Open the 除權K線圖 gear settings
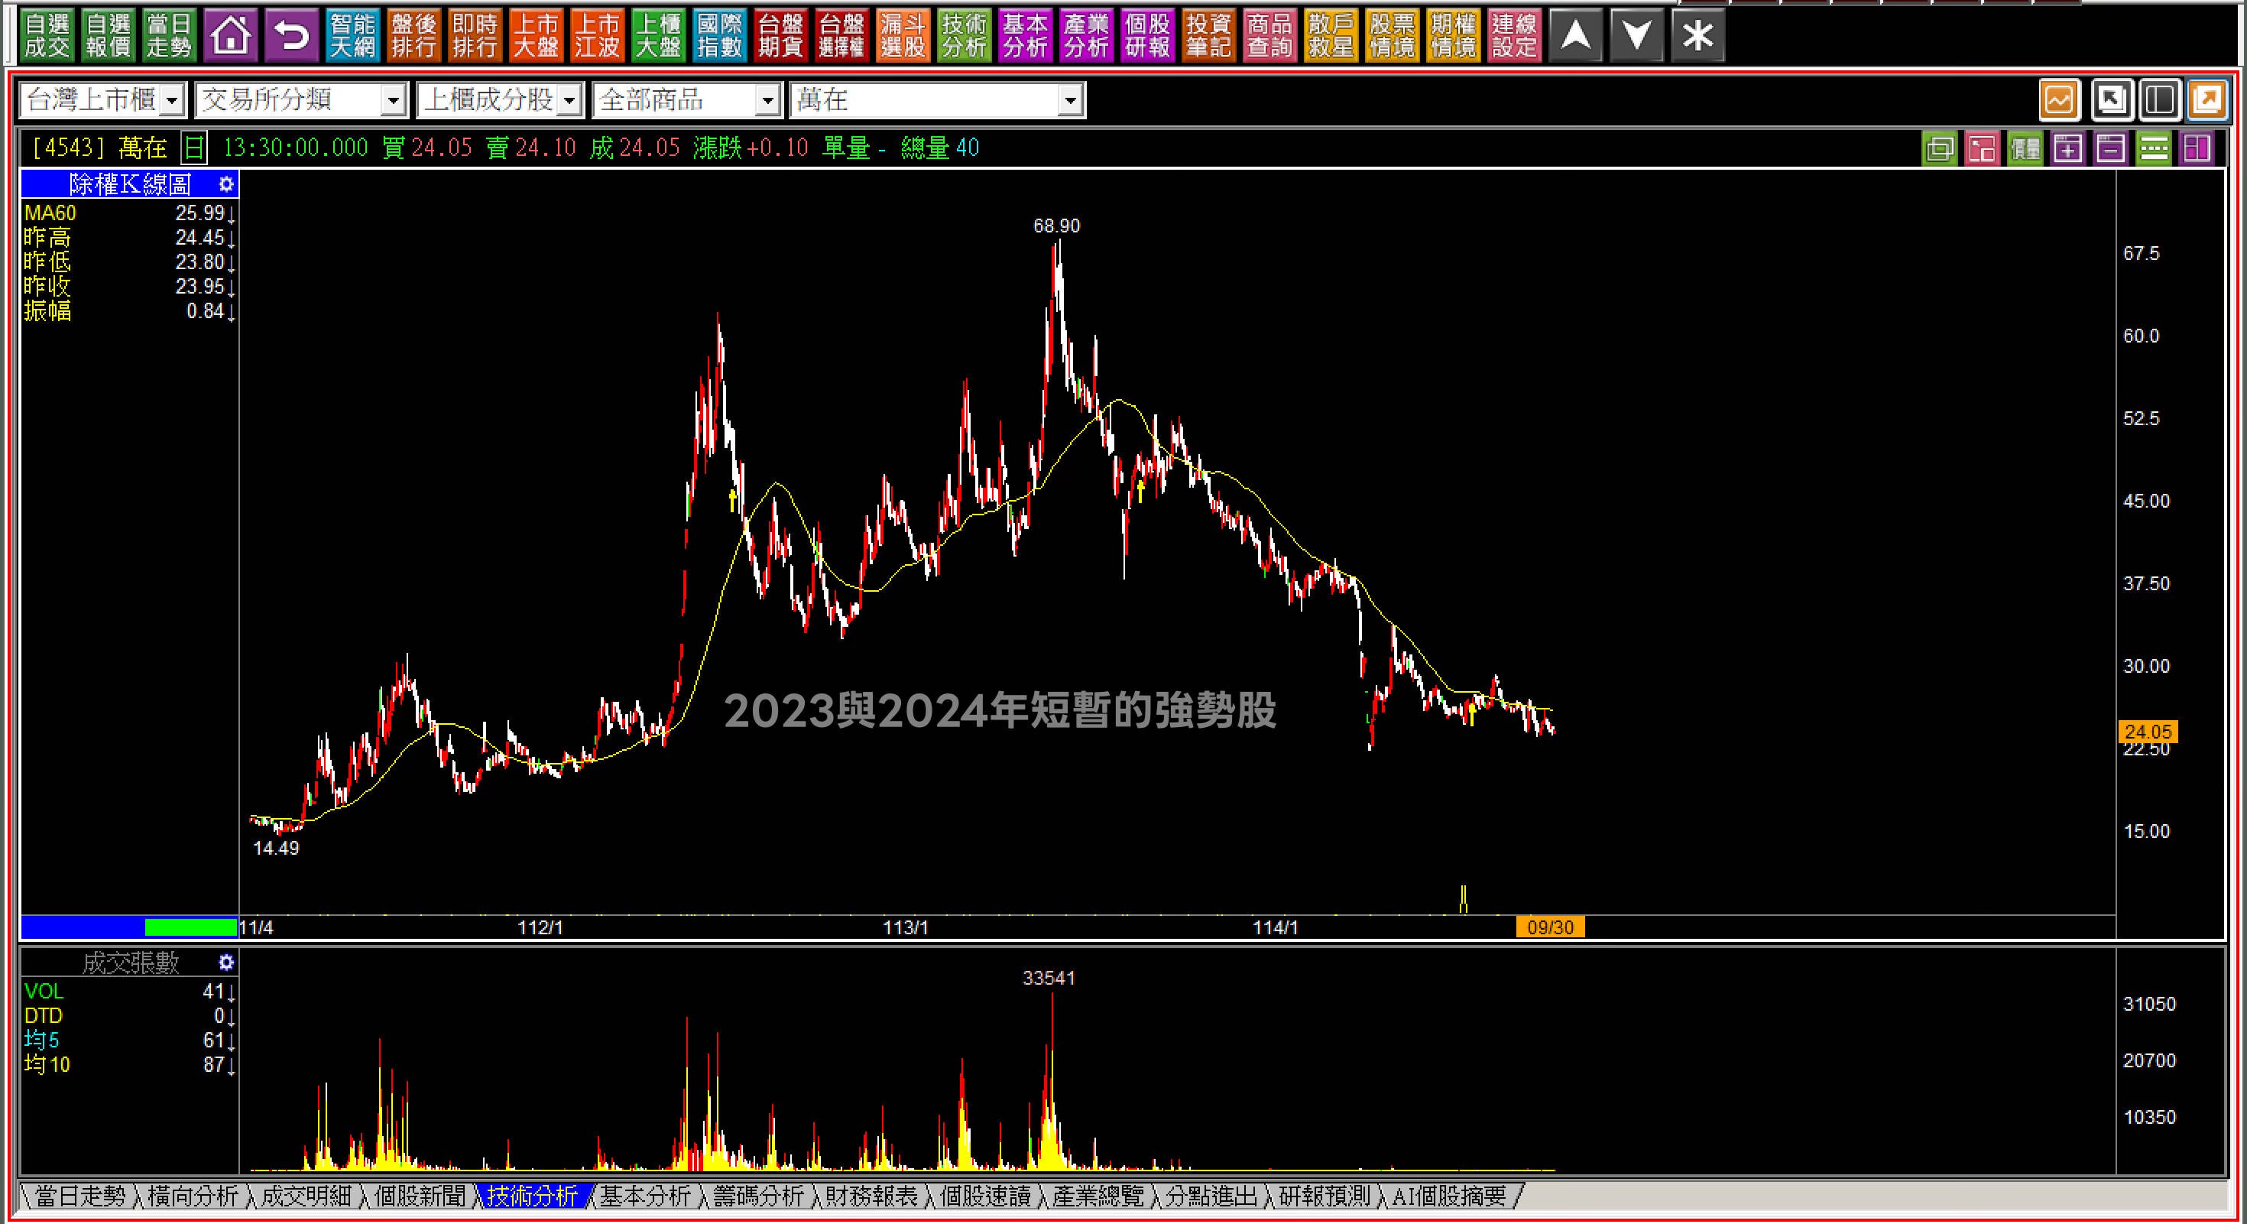Image resolution: width=2247 pixels, height=1224 pixels. coord(226,184)
